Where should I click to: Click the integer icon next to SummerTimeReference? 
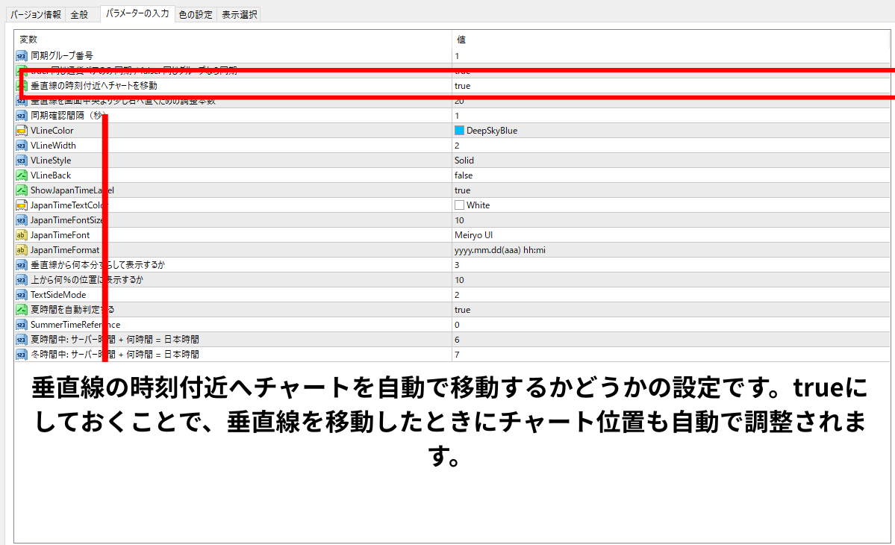point(22,325)
